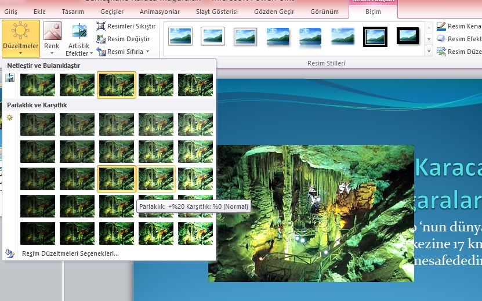482x301 pixels.
Task: Apply the fourth drop shadow picture style
Action: (278, 37)
